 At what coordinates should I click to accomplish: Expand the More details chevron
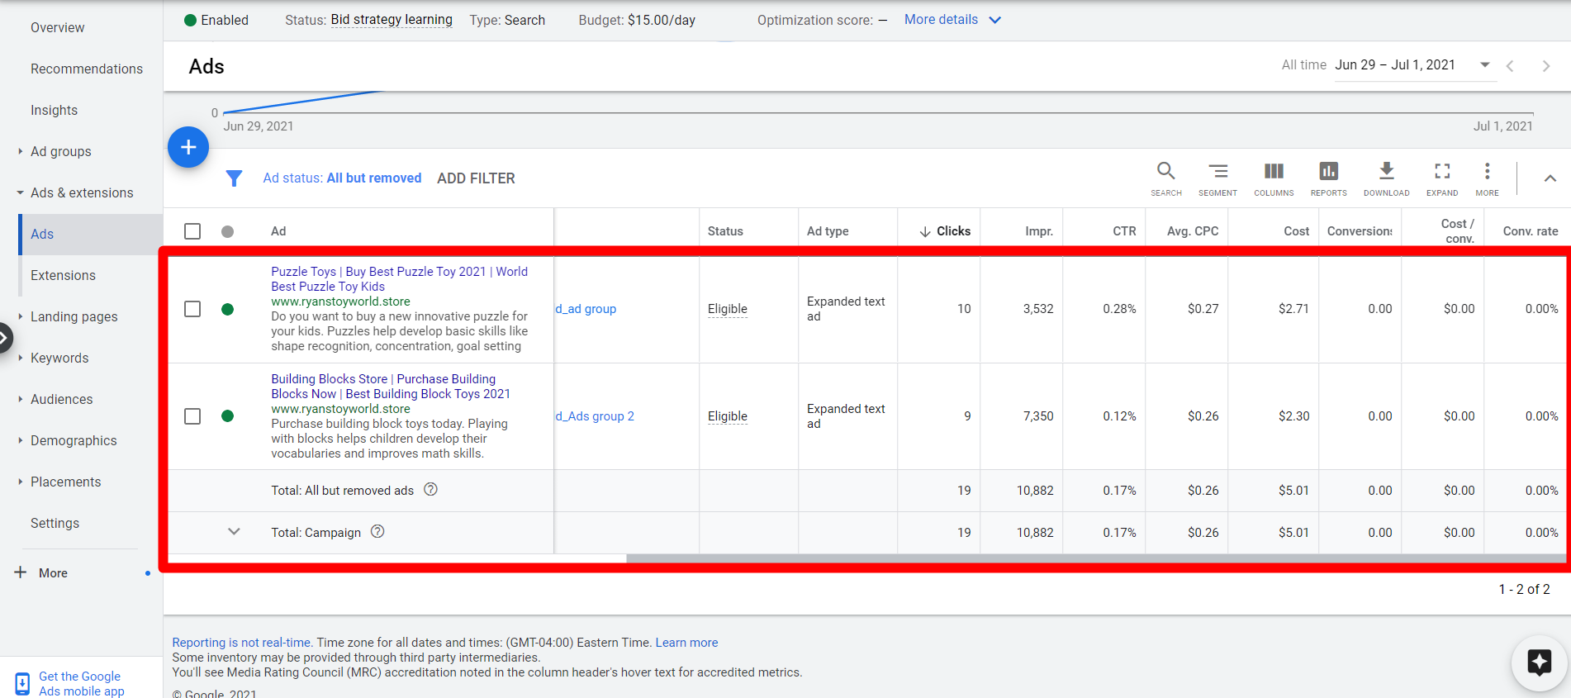point(995,20)
